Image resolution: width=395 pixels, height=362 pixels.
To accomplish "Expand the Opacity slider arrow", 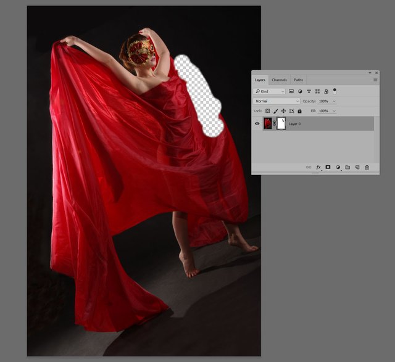I will (x=334, y=101).
